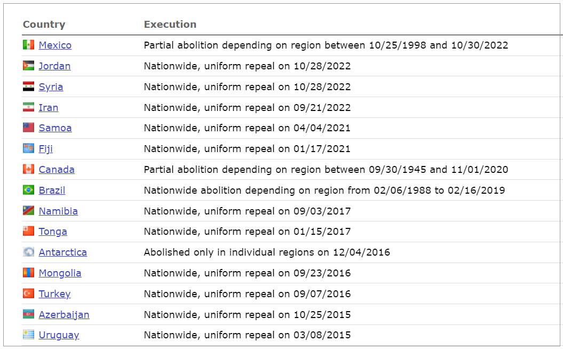This screenshot has width=563, height=349.
Task: Open the Tonga country page link
Action: point(53,232)
